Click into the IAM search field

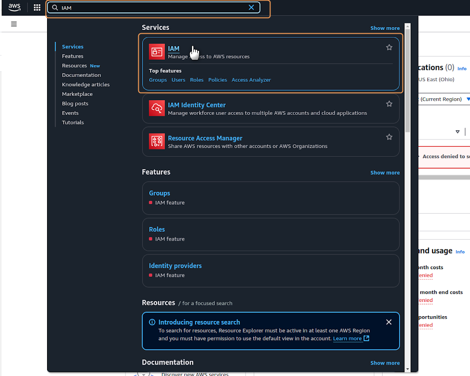[x=152, y=8]
